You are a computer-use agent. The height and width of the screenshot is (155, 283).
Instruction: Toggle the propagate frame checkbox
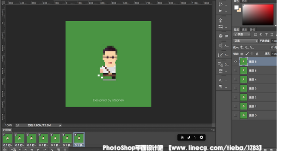(x=272, y=47)
